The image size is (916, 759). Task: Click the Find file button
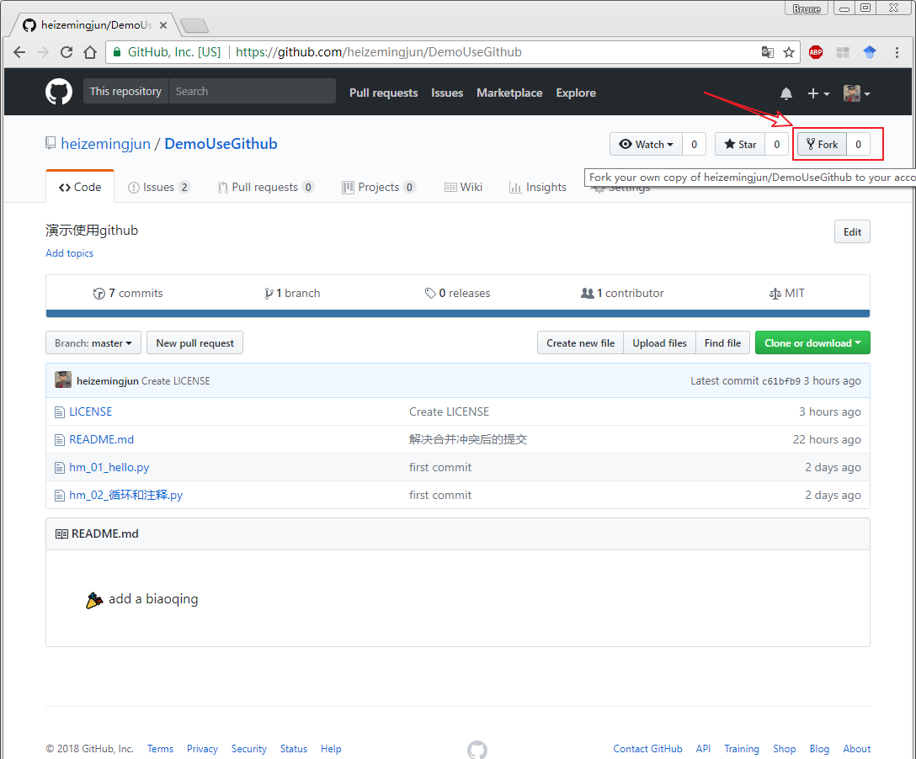point(722,342)
